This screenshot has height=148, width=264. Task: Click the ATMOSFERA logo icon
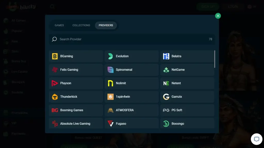[x=110, y=110]
